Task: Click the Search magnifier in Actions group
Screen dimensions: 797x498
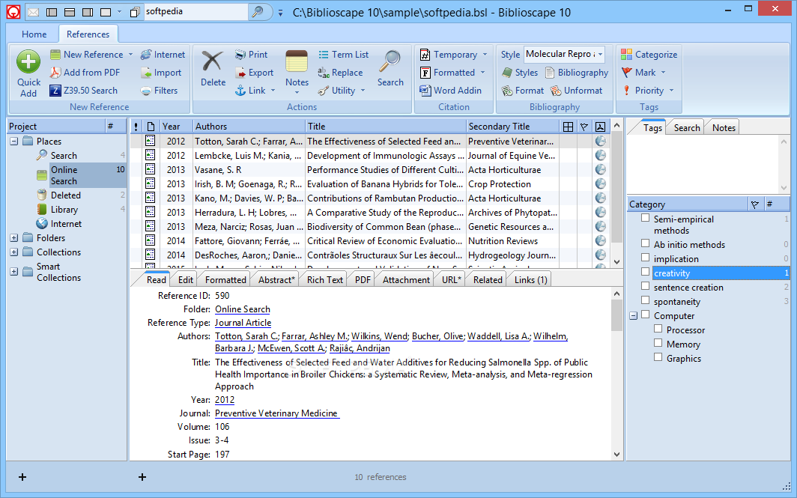Action: 390,61
